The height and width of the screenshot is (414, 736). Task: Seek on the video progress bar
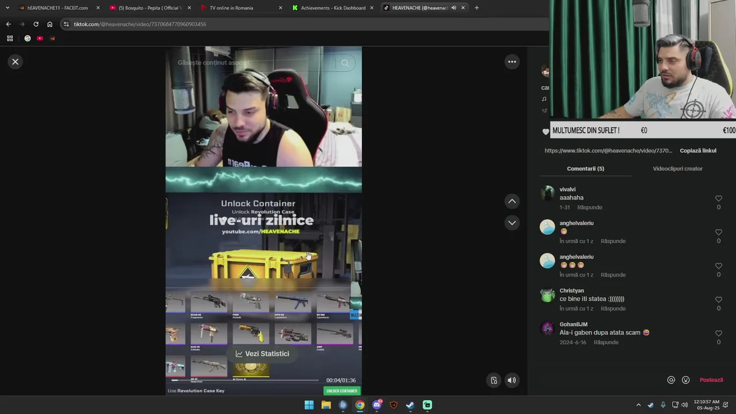point(245,380)
